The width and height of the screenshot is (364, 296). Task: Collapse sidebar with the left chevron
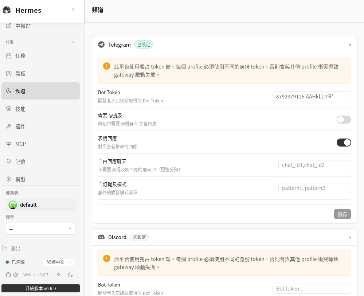pyautogui.click(x=73, y=9)
